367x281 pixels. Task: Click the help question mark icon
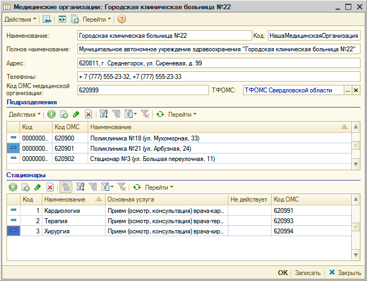[121, 19]
